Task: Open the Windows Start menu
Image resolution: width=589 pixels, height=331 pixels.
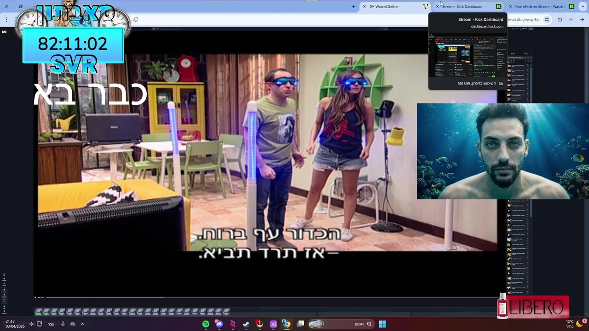Action: pyautogui.click(x=382, y=324)
